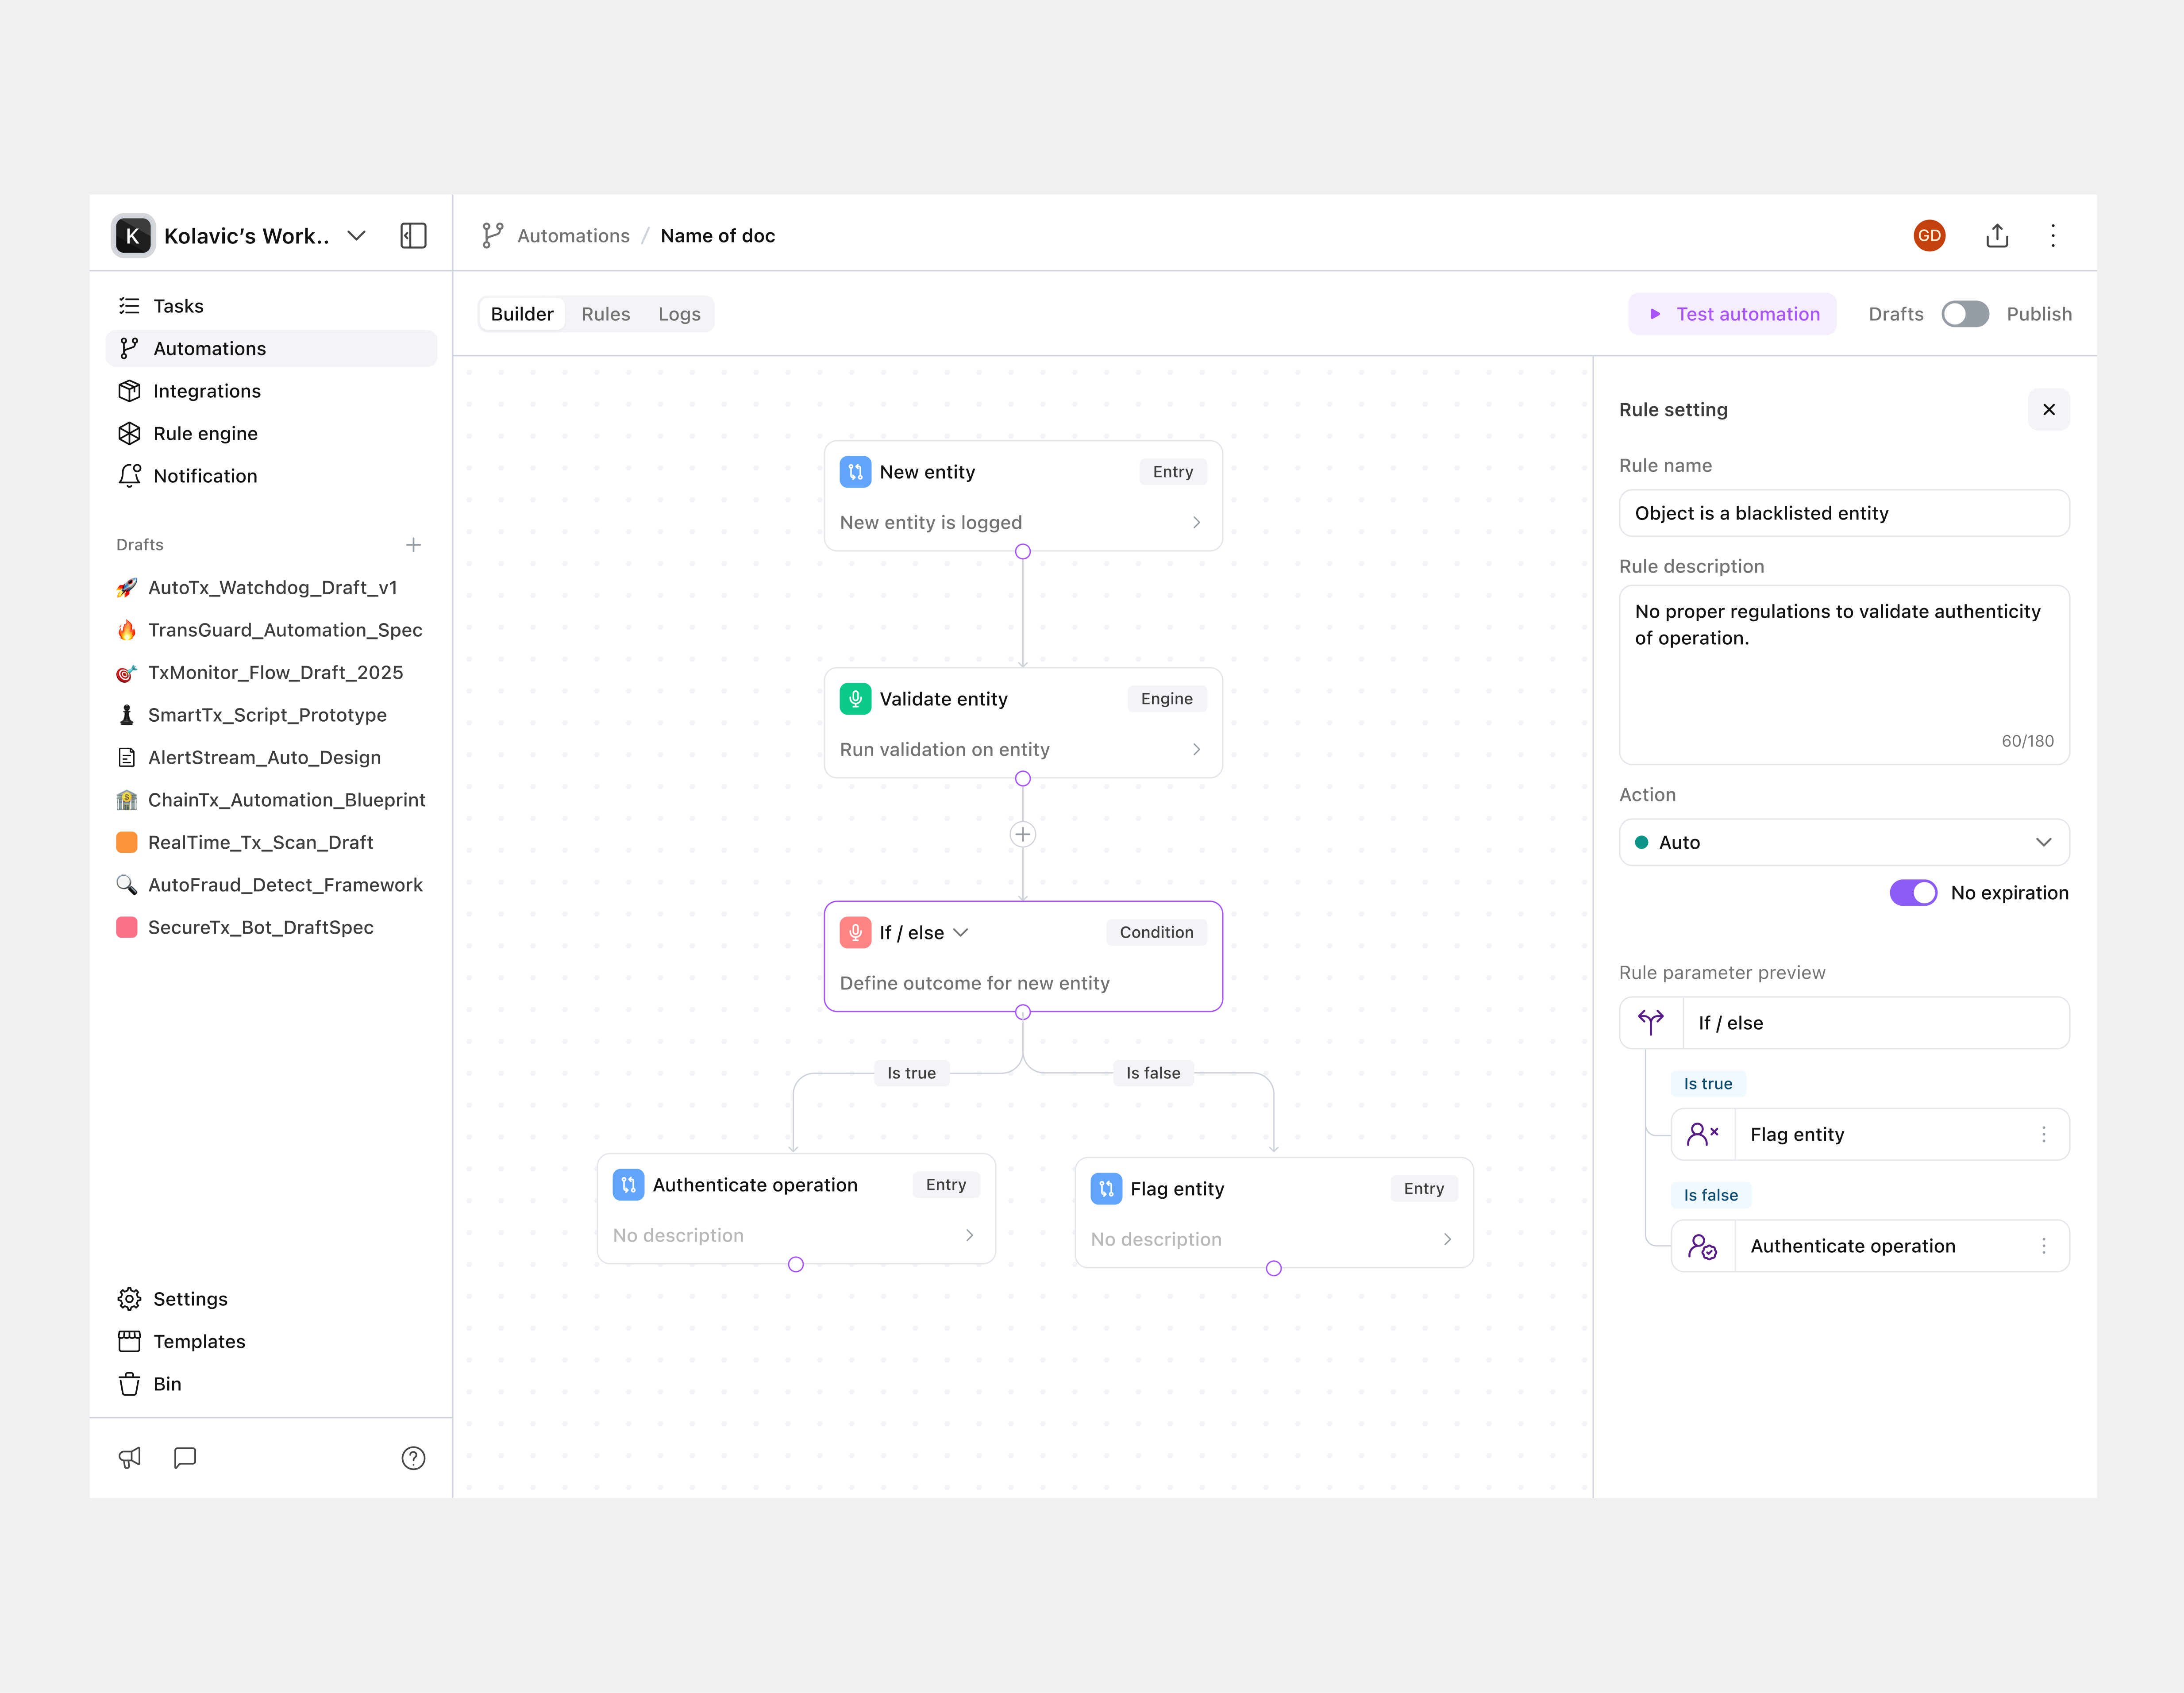The width and height of the screenshot is (2184, 1693).
Task: Open the AutoFraud_Detect_Framework draft
Action: tap(271, 885)
